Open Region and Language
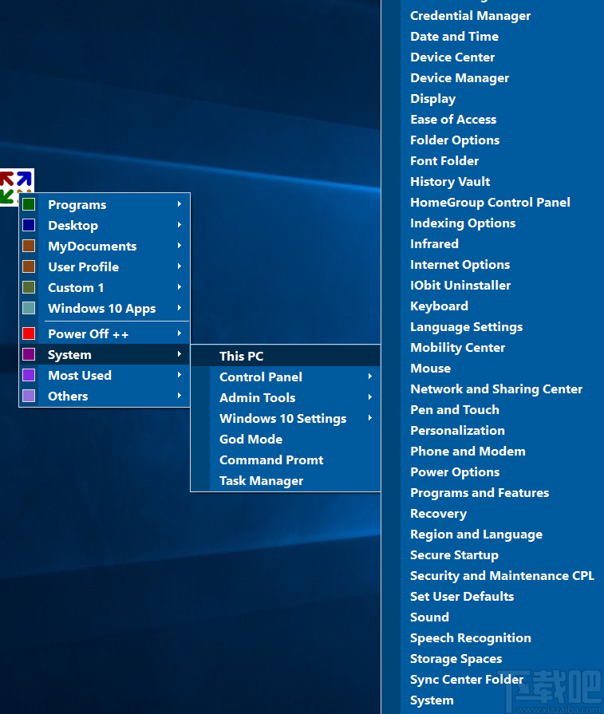This screenshot has width=604, height=714. tap(476, 535)
